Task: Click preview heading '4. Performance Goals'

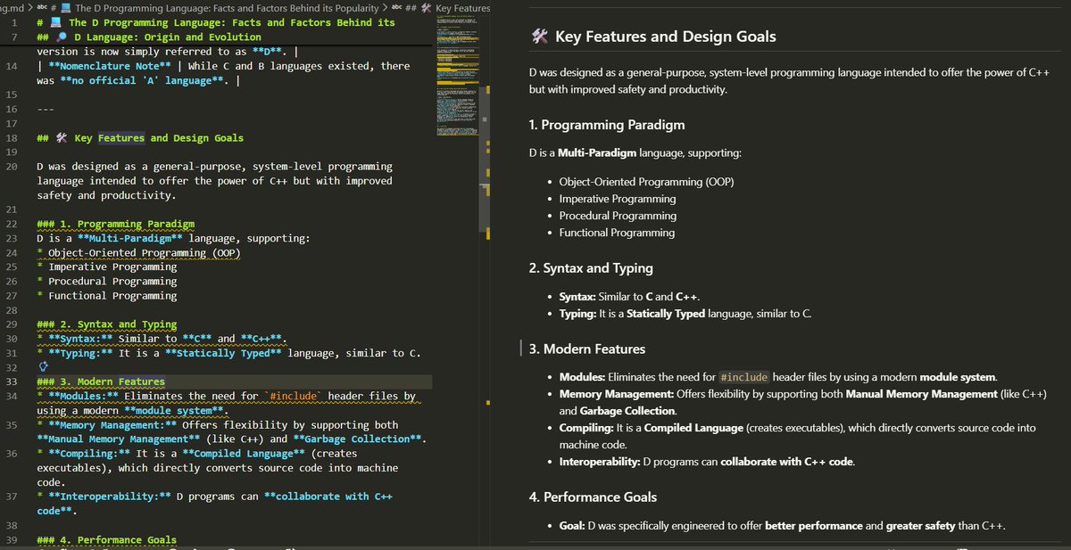Action: [593, 497]
